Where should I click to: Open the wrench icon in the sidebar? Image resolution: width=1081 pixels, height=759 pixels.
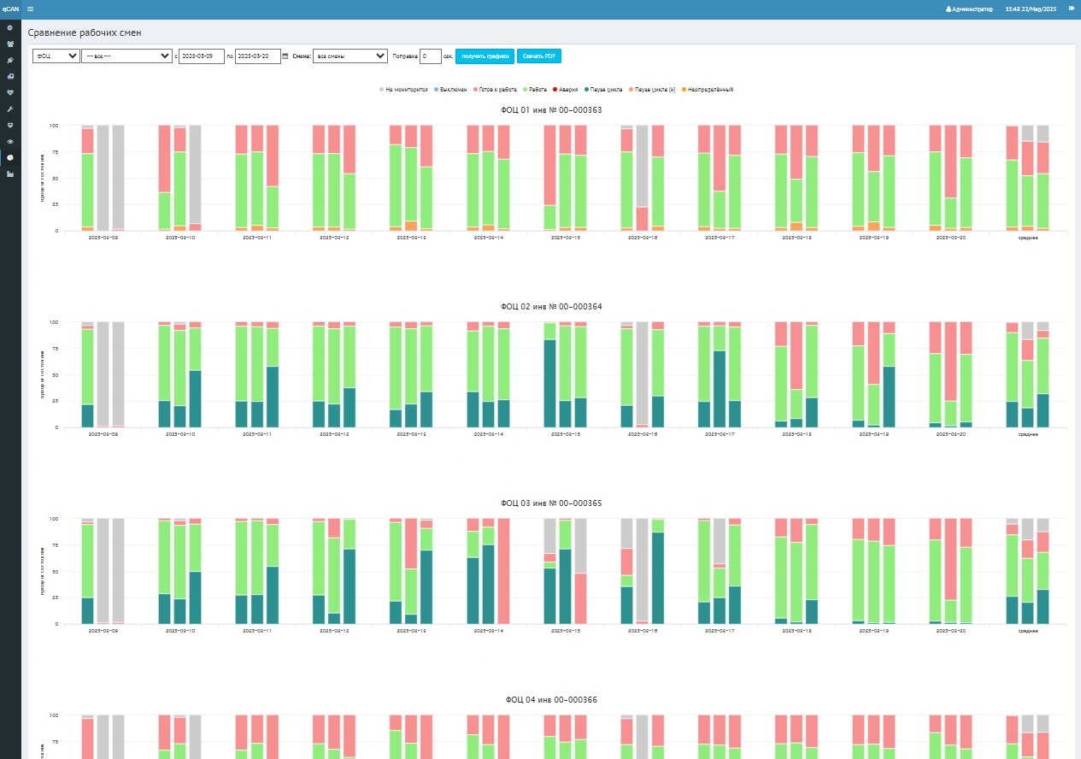[x=10, y=109]
